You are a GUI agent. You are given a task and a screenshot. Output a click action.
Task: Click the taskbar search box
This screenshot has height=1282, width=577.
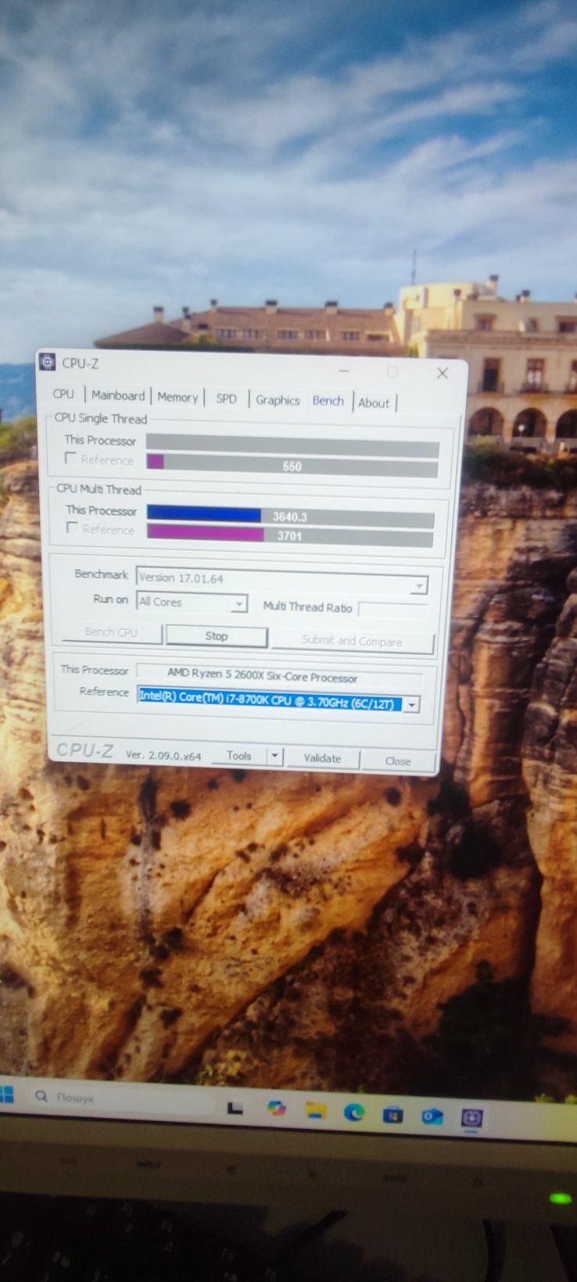(x=121, y=1098)
